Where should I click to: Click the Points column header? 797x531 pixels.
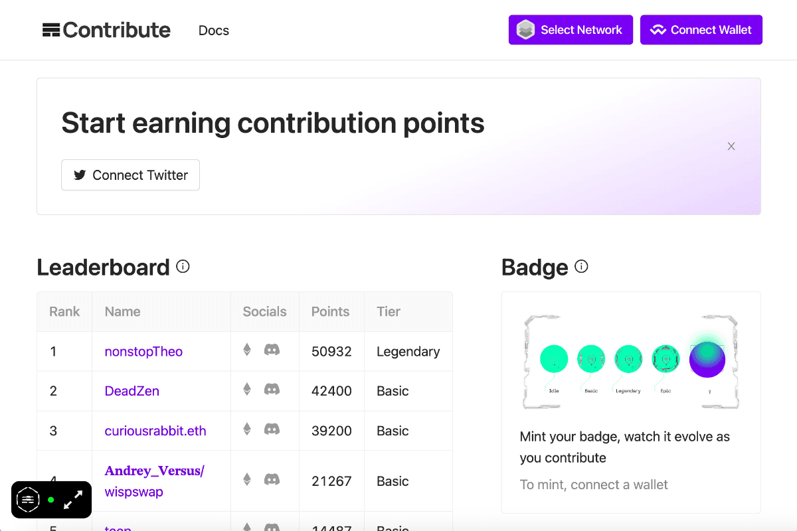coord(330,311)
